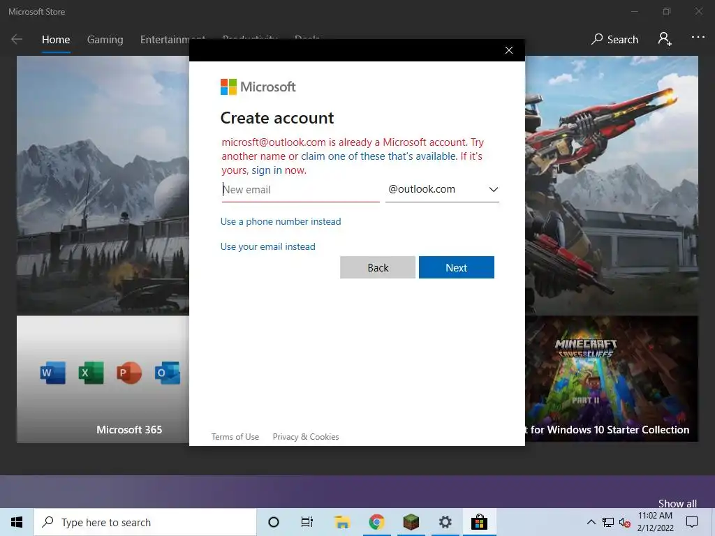This screenshot has height=536, width=715.
Task: Open Terms of Use
Action: pyautogui.click(x=235, y=437)
